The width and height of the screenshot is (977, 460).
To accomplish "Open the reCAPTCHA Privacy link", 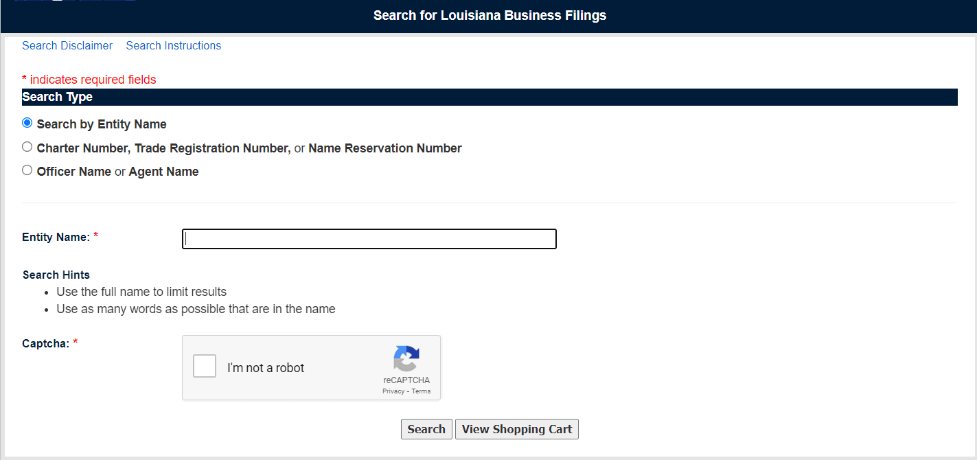I will click(x=393, y=391).
